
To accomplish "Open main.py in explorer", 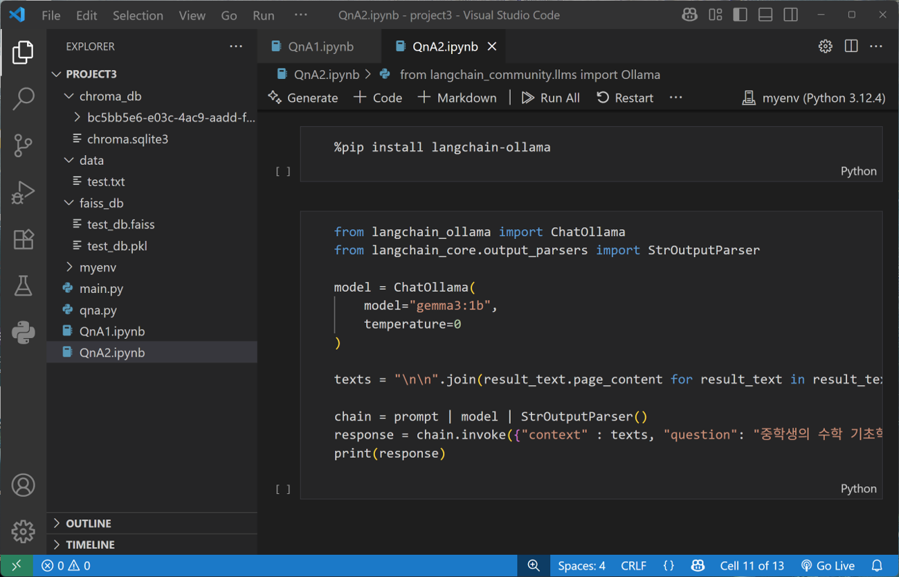I will pyautogui.click(x=152, y=288).
